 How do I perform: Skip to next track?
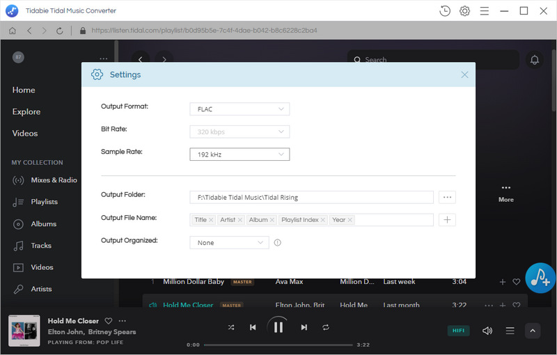point(304,327)
